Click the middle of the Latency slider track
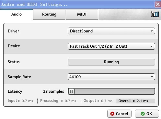Image resolution: width=161 pixels, height=119 pixels. (x=111, y=91)
